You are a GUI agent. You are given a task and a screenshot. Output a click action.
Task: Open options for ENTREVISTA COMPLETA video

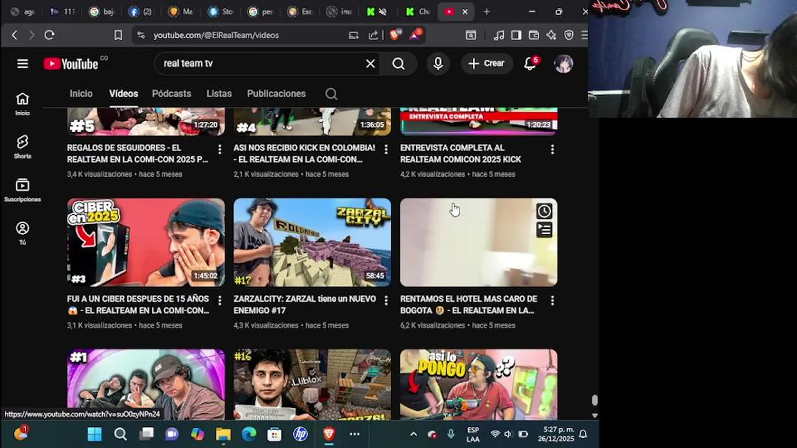click(x=552, y=149)
